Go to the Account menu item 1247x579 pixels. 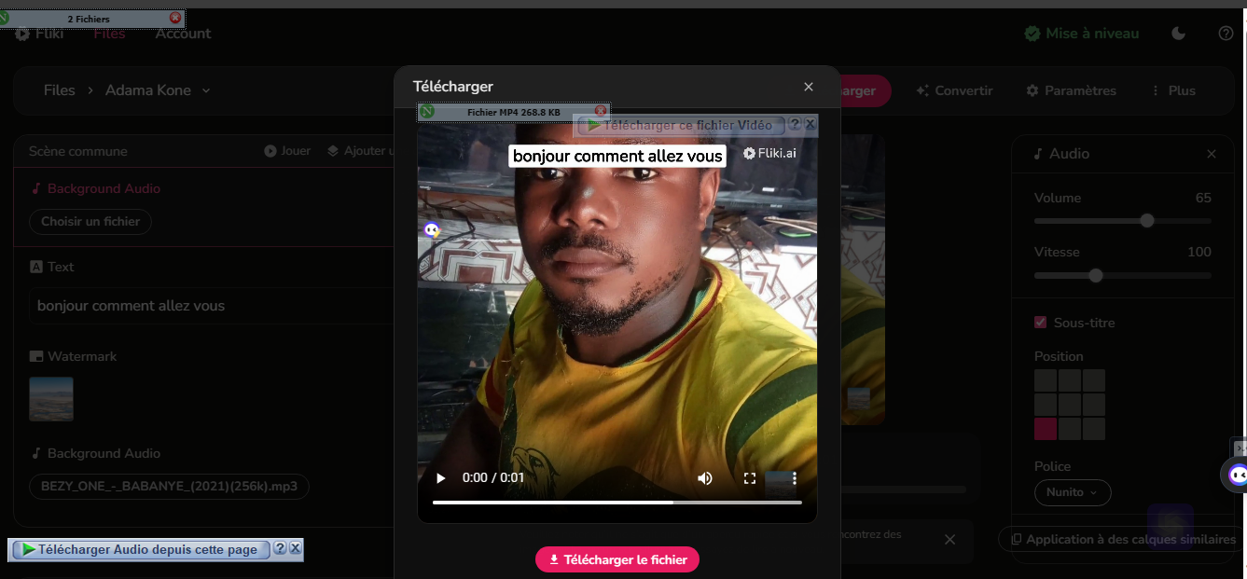183,34
